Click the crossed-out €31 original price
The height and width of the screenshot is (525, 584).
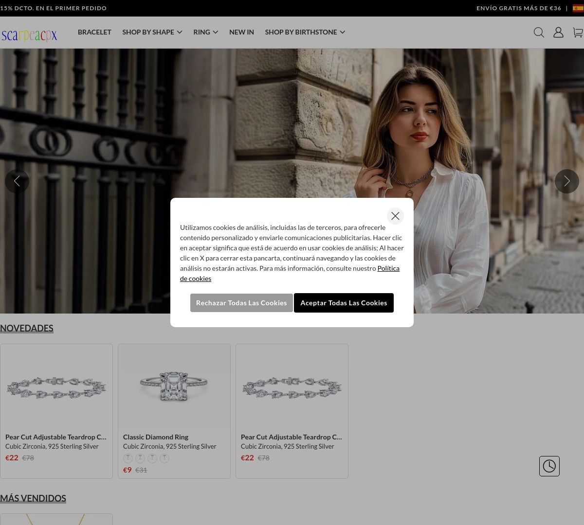(141, 470)
